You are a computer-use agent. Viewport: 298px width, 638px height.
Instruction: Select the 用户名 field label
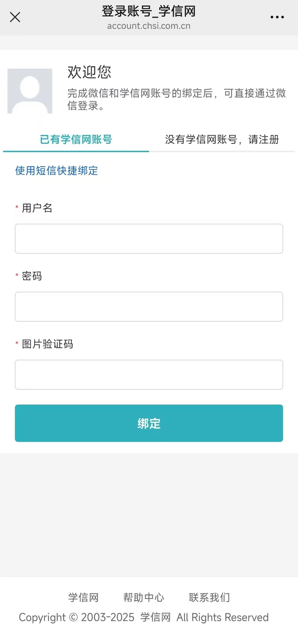coord(37,208)
